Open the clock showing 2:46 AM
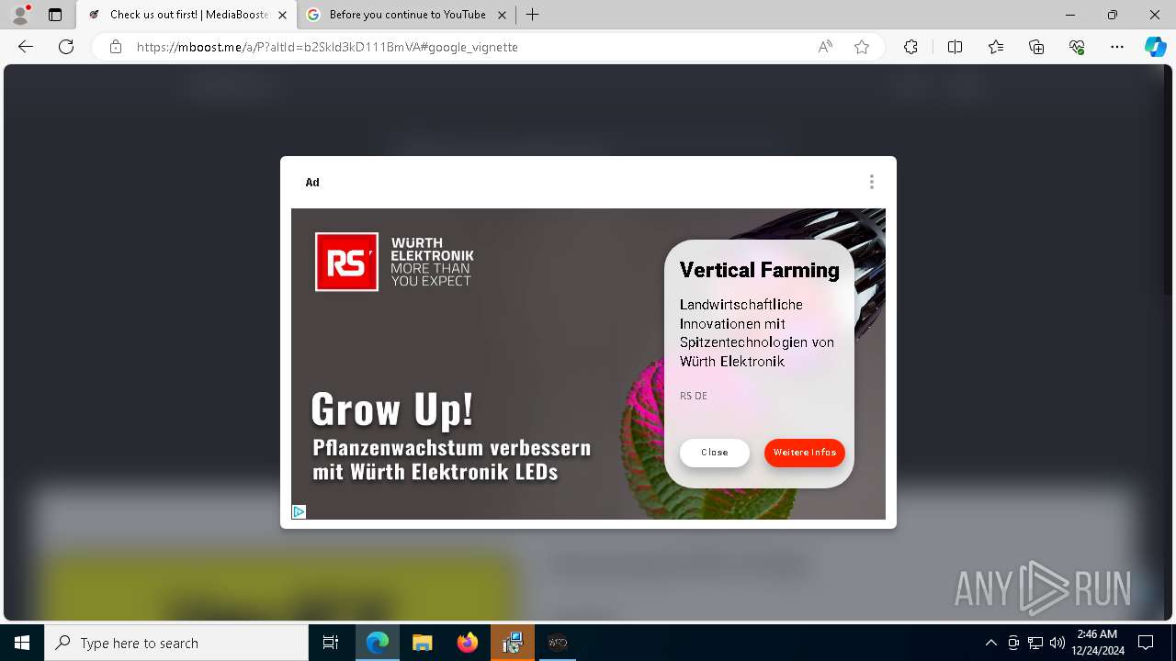 point(1097,643)
